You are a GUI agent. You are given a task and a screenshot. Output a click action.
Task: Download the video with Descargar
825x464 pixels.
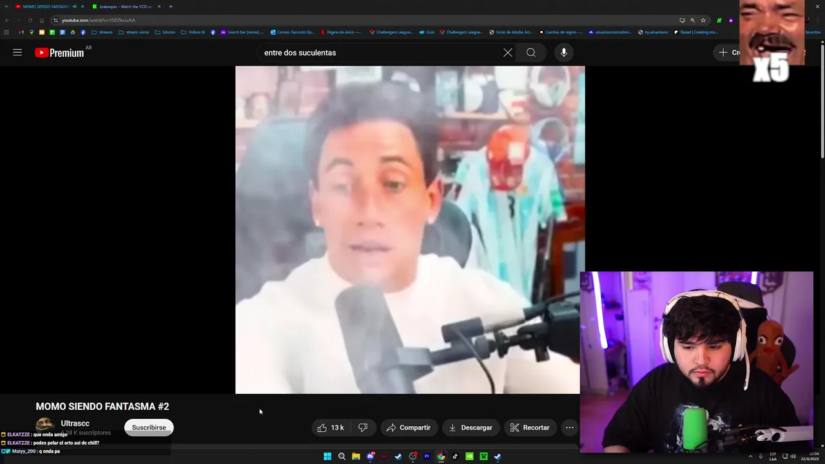coord(471,427)
